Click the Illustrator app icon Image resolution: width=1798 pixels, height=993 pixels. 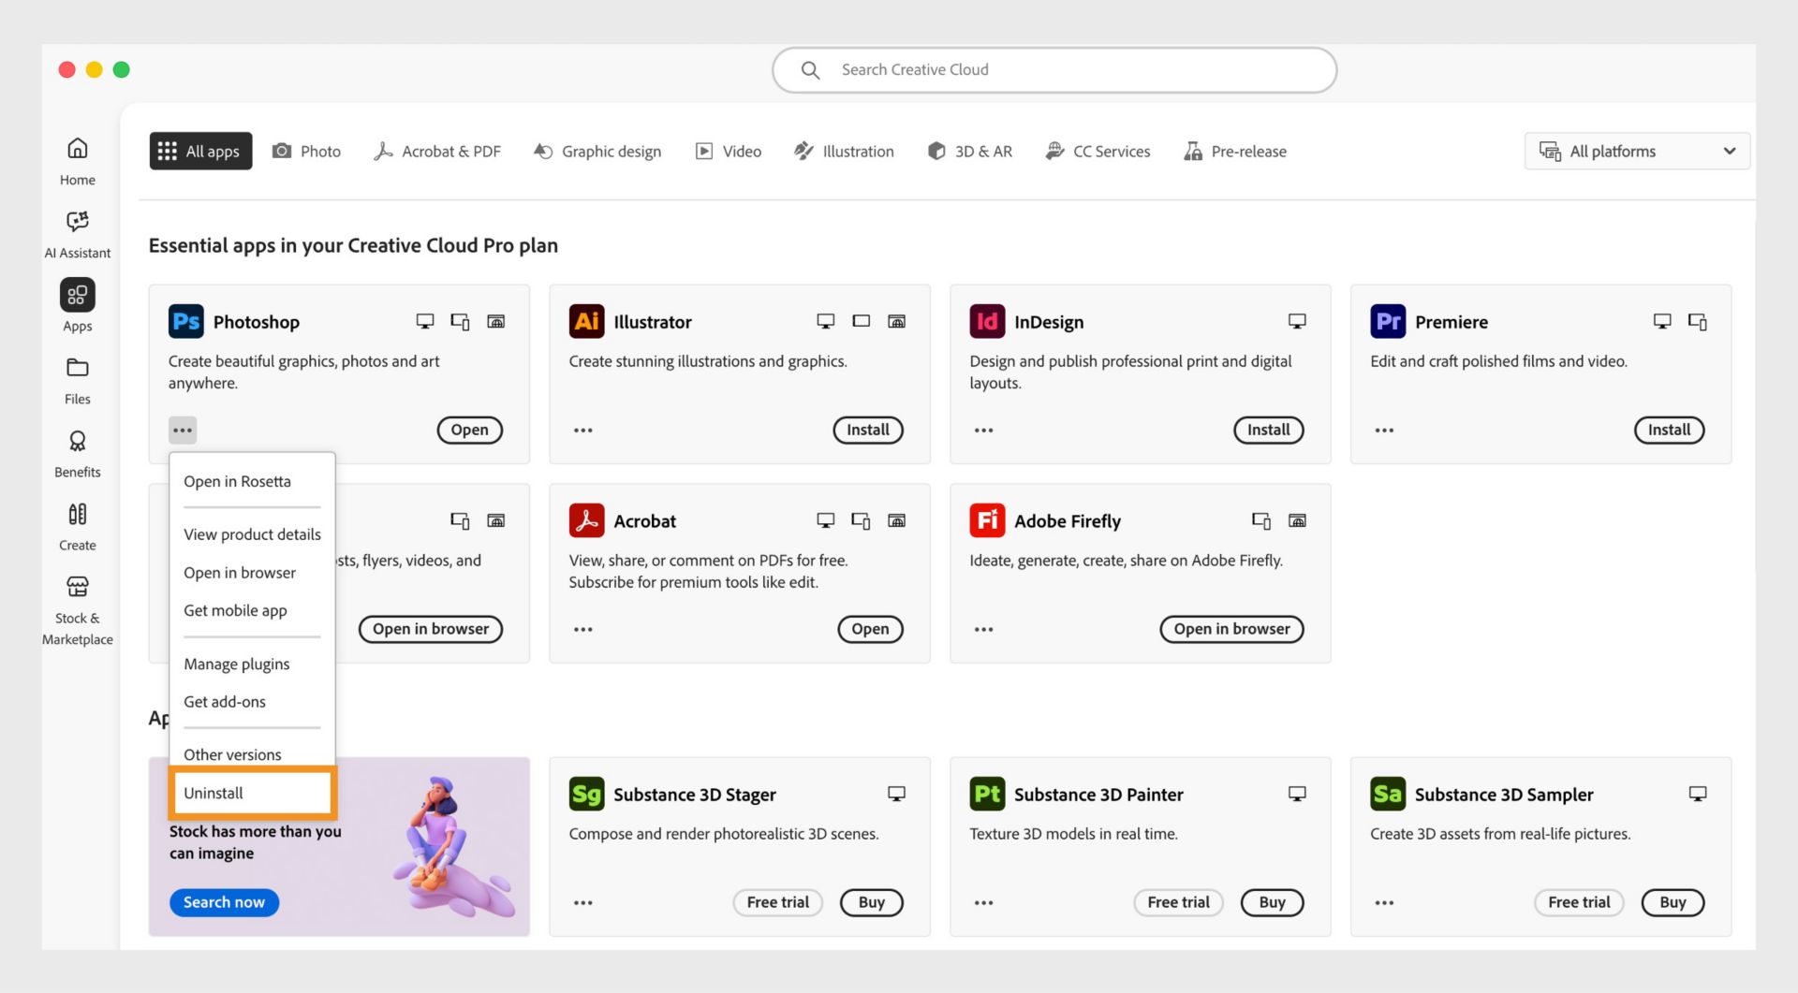coord(586,321)
